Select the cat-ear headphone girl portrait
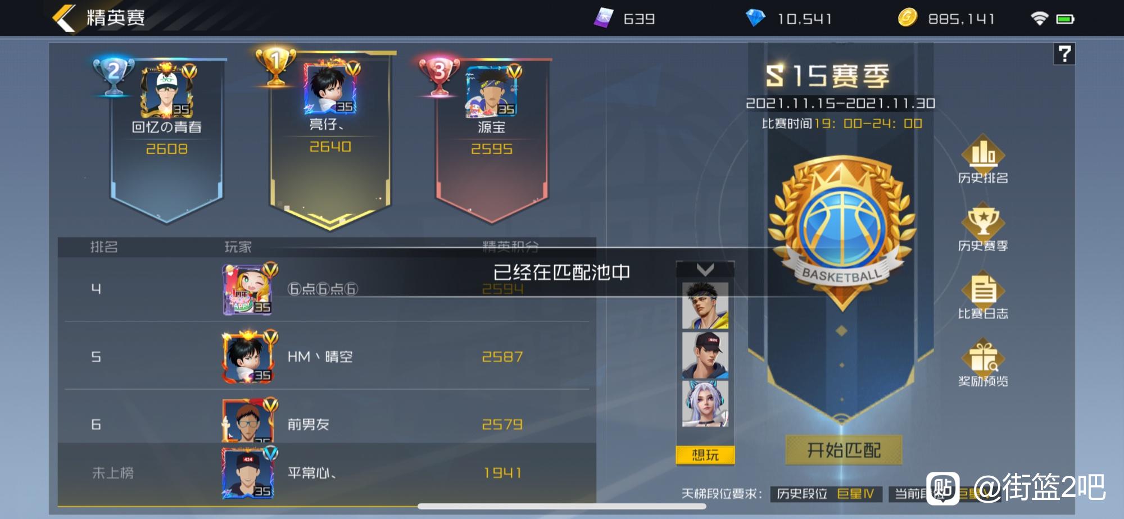This screenshot has height=519, width=1124. tap(705, 404)
